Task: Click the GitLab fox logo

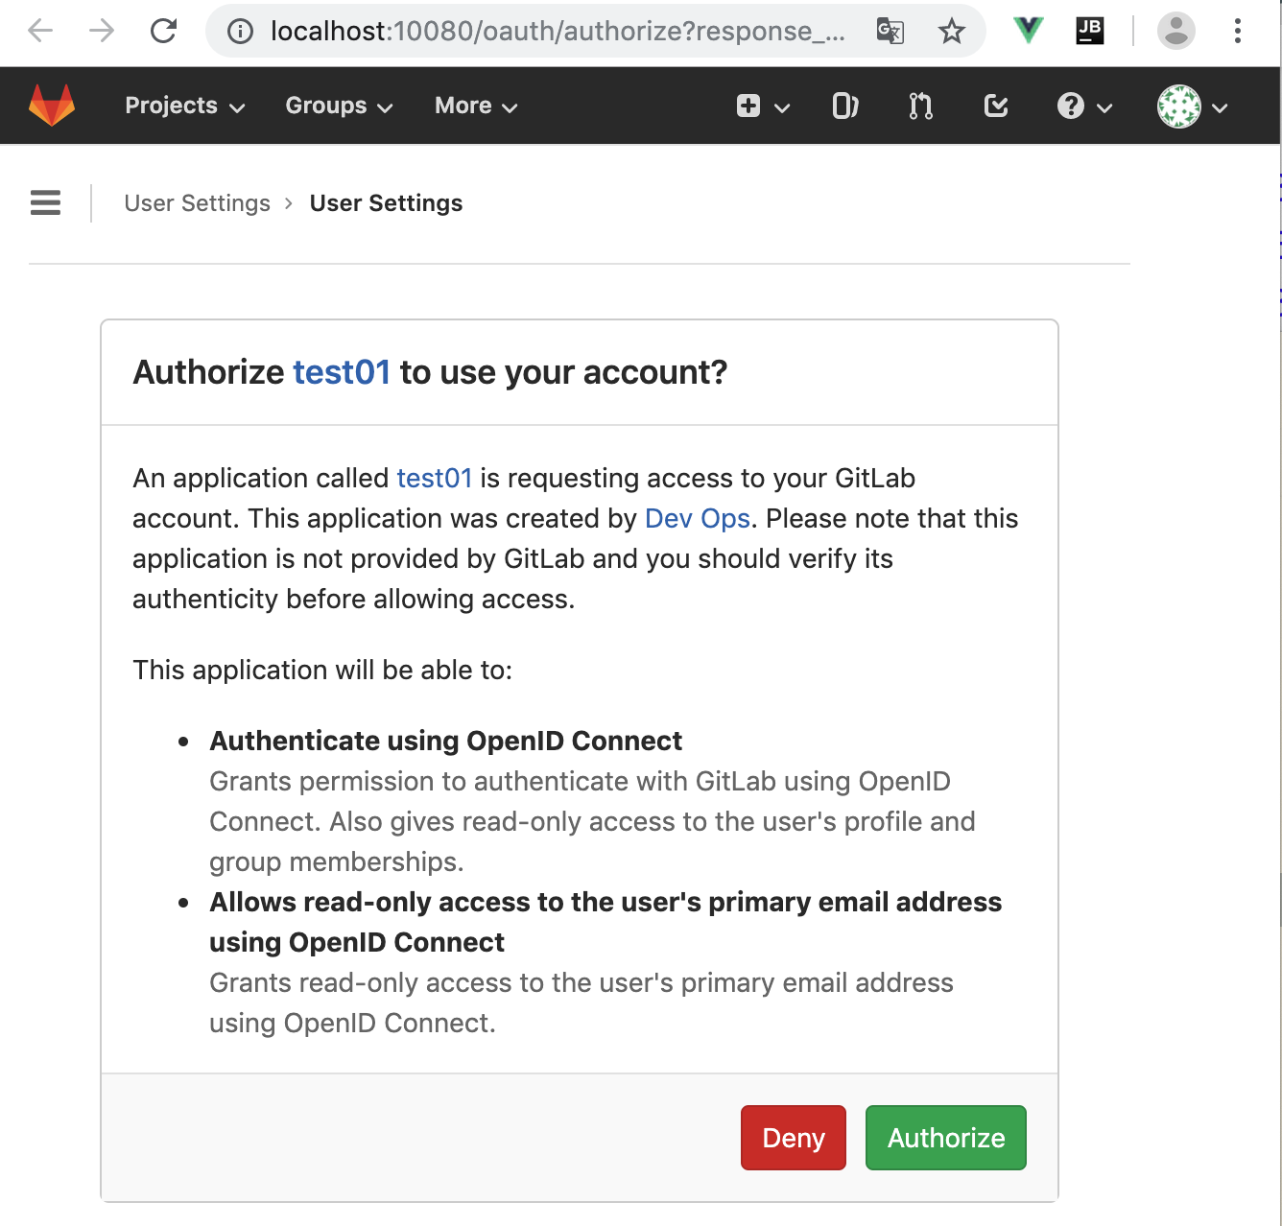Action: pos(52,106)
